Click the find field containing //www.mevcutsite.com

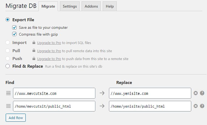coord(54,93)
